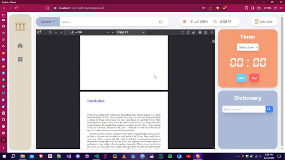Open find in document magnifier

click(x=50, y=32)
